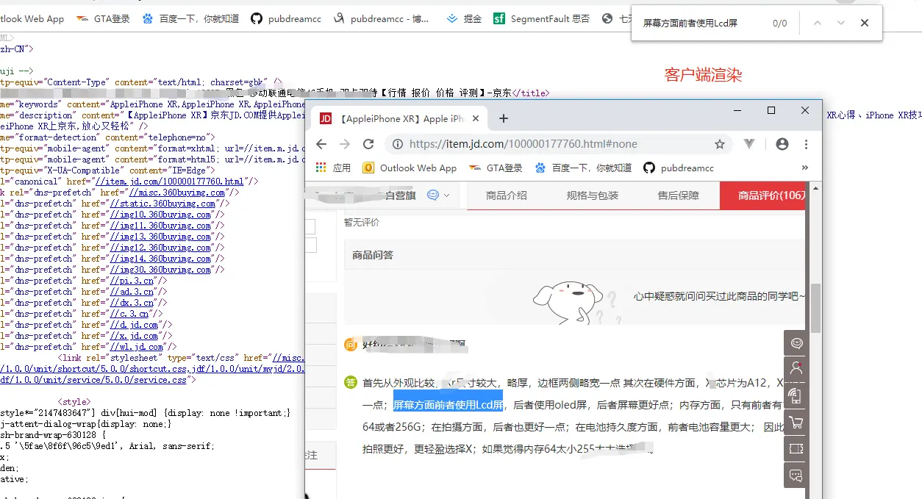Open pubdreamcc 博客 bookmark in background window
The image size is (922, 499).
[382, 18]
